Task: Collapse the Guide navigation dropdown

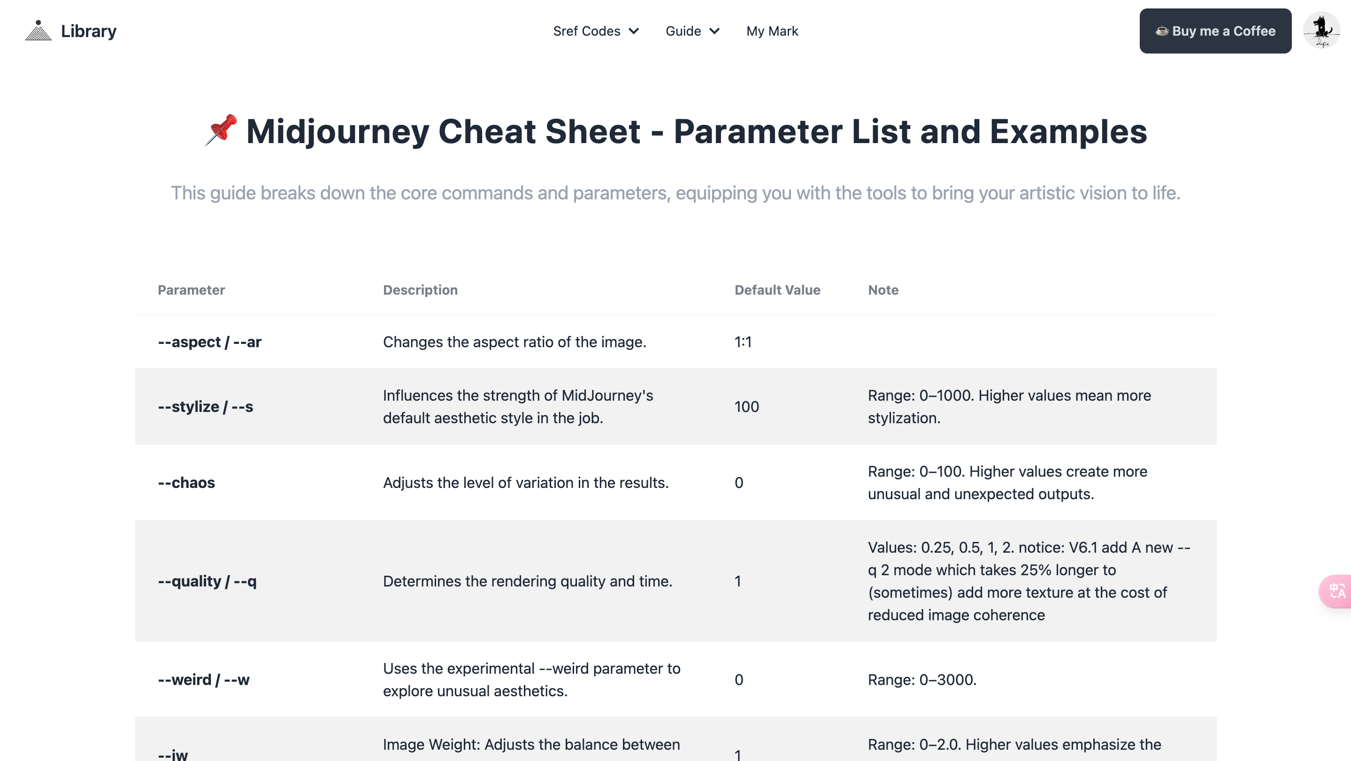Action: tap(692, 31)
